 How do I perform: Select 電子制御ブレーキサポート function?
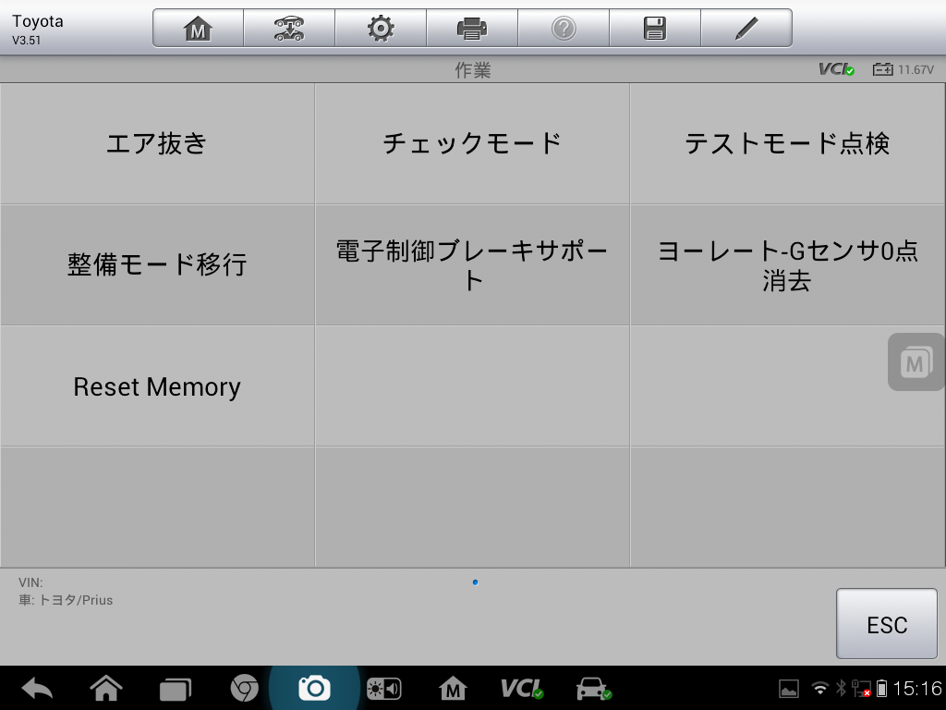pyautogui.click(x=472, y=265)
